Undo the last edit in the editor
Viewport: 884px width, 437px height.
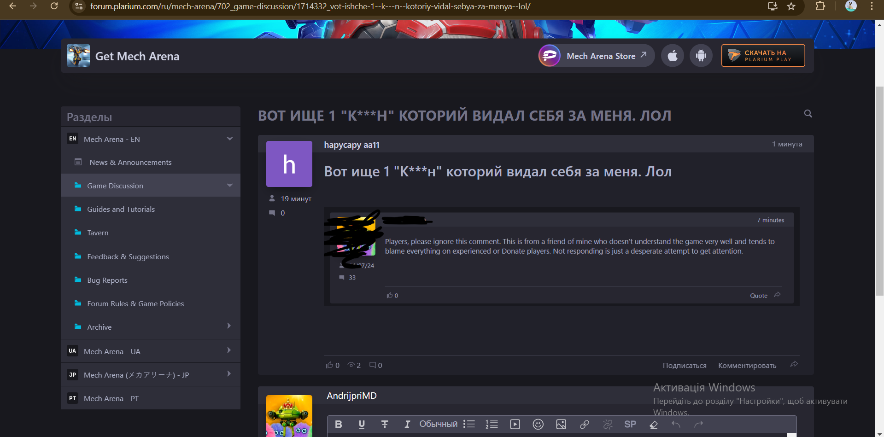point(676,424)
